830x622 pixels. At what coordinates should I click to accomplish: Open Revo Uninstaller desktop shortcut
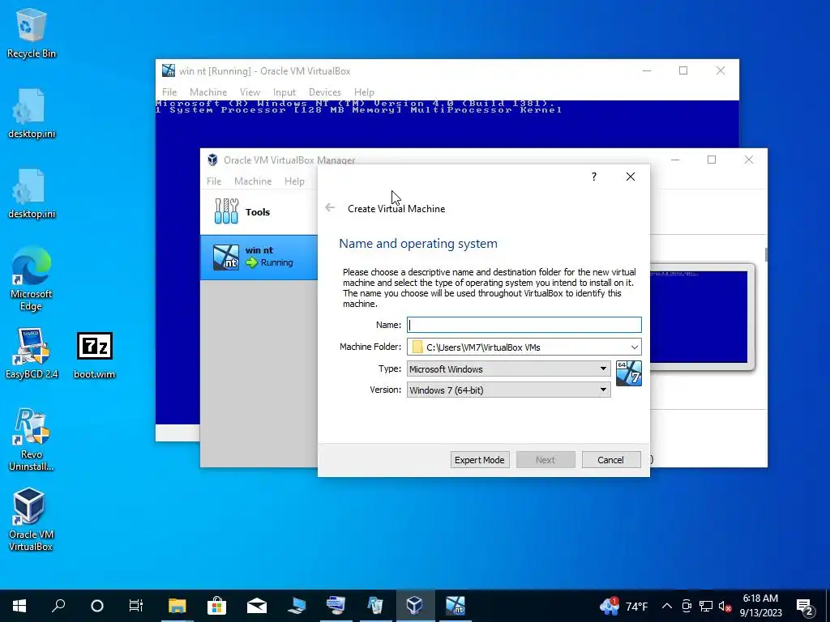[x=32, y=439]
